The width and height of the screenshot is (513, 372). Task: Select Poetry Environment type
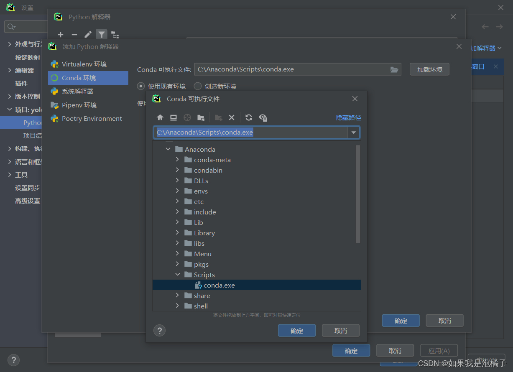[x=88, y=119]
